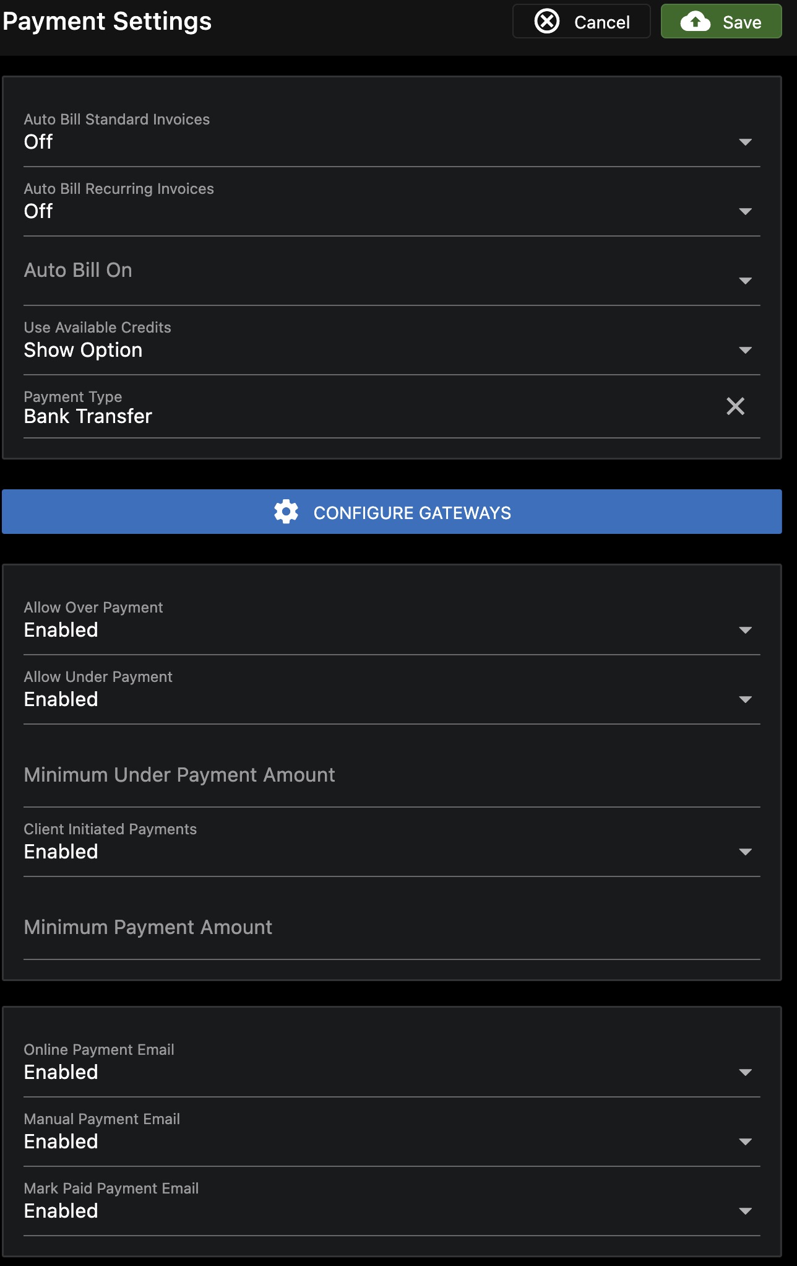
Task: Expand Online Payment Email dropdown
Action: tap(392, 1062)
